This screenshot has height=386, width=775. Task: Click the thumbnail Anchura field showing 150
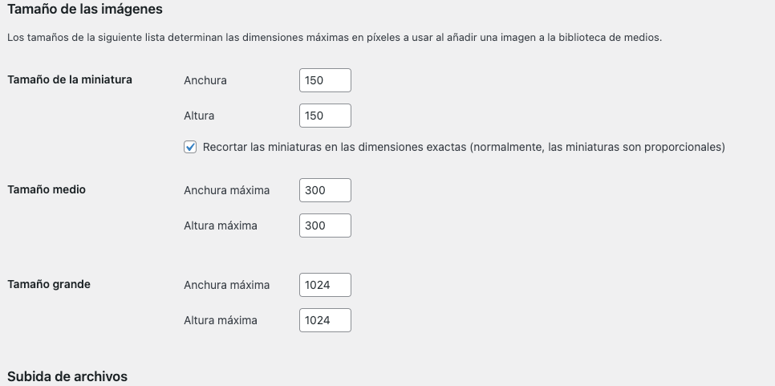[x=325, y=80]
